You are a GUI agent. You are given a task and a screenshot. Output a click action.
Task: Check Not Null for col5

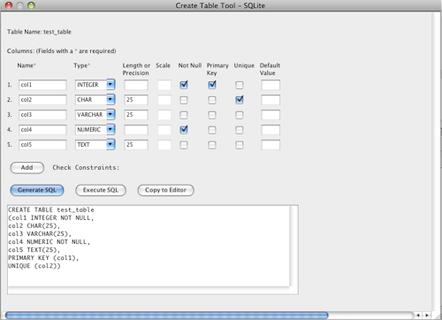184,145
